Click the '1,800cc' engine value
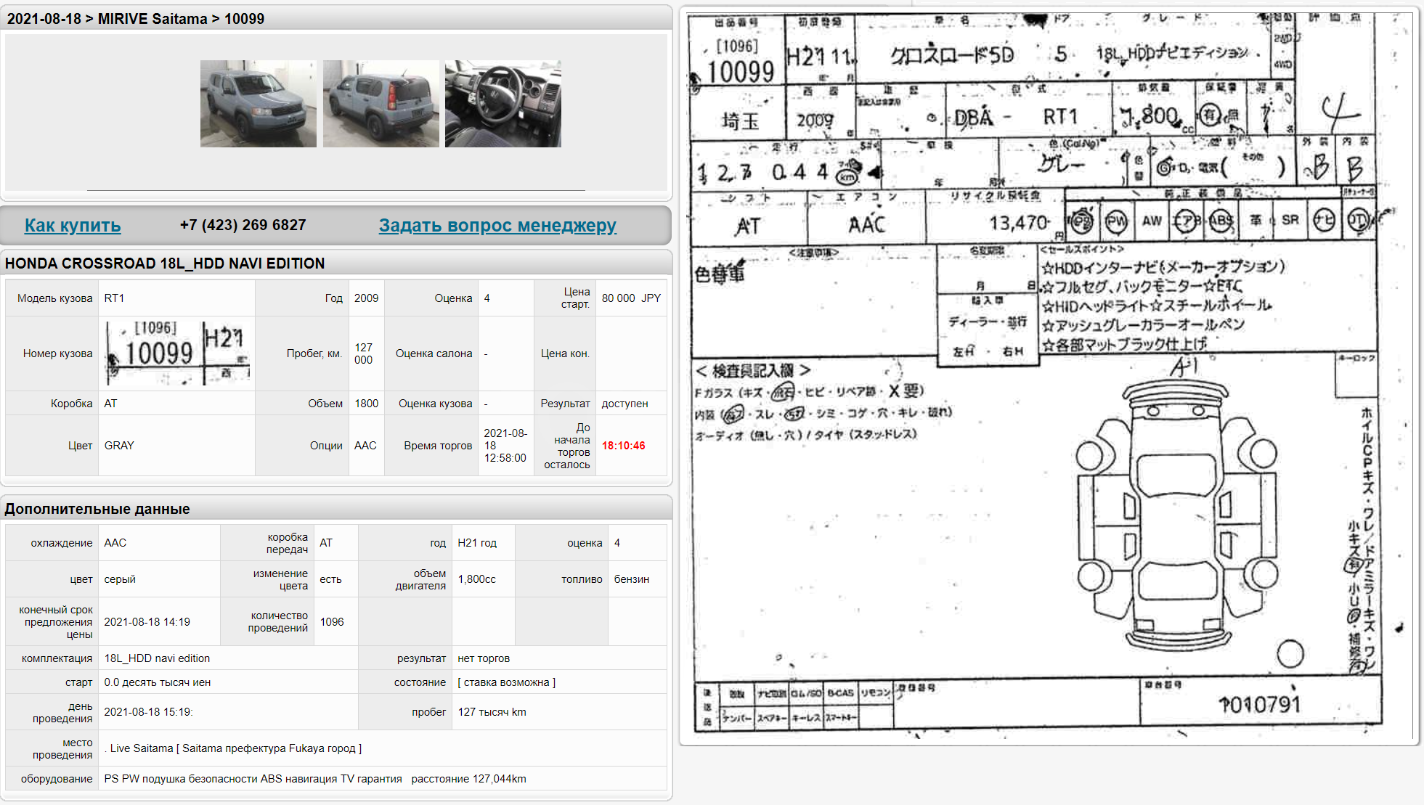The height and width of the screenshot is (805, 1424). pyautogui.click(x=476, y=579)
